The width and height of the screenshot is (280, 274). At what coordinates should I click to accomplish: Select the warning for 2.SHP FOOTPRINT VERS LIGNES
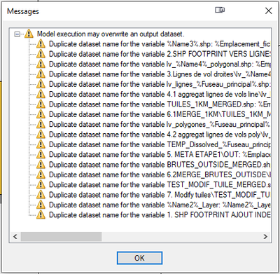160,54
